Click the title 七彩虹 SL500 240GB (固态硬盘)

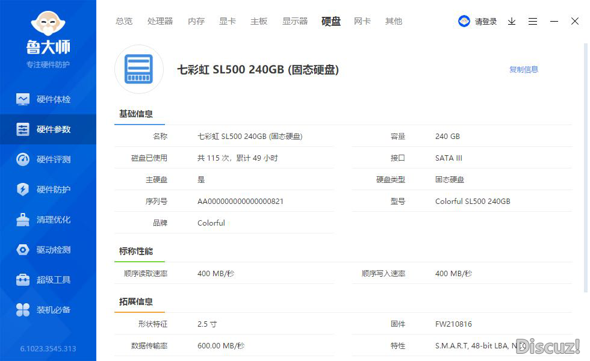click(258, 70)
